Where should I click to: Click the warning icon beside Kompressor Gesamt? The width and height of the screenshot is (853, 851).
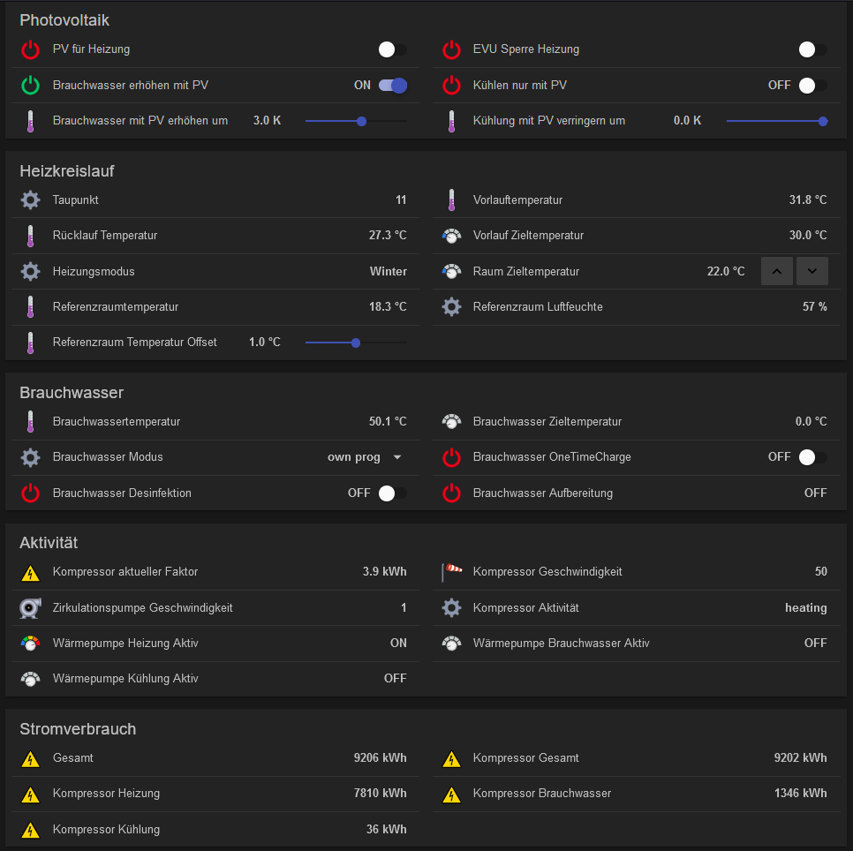tap(451, 758)
